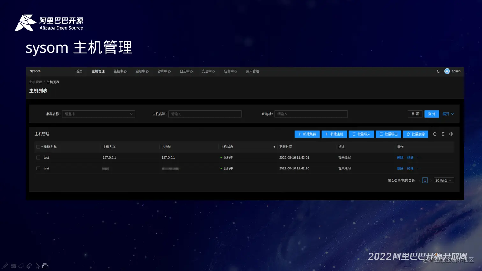
Task: Open the 20 条/页 page size dropdown
Action: 444,181
